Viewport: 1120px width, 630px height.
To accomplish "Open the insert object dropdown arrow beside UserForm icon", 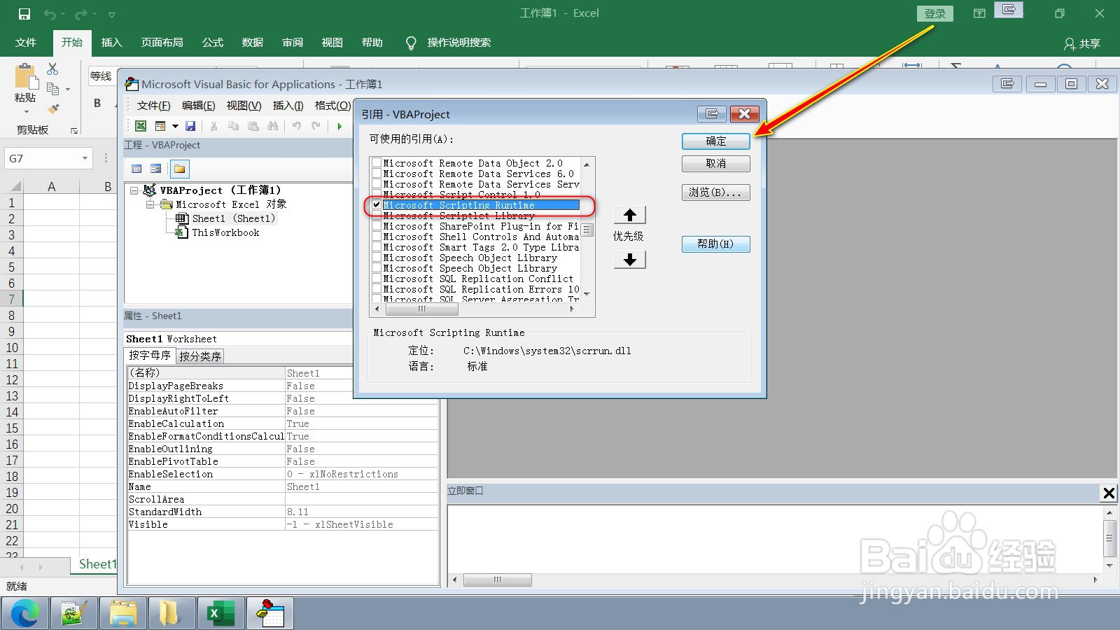I will pos(175,126).
